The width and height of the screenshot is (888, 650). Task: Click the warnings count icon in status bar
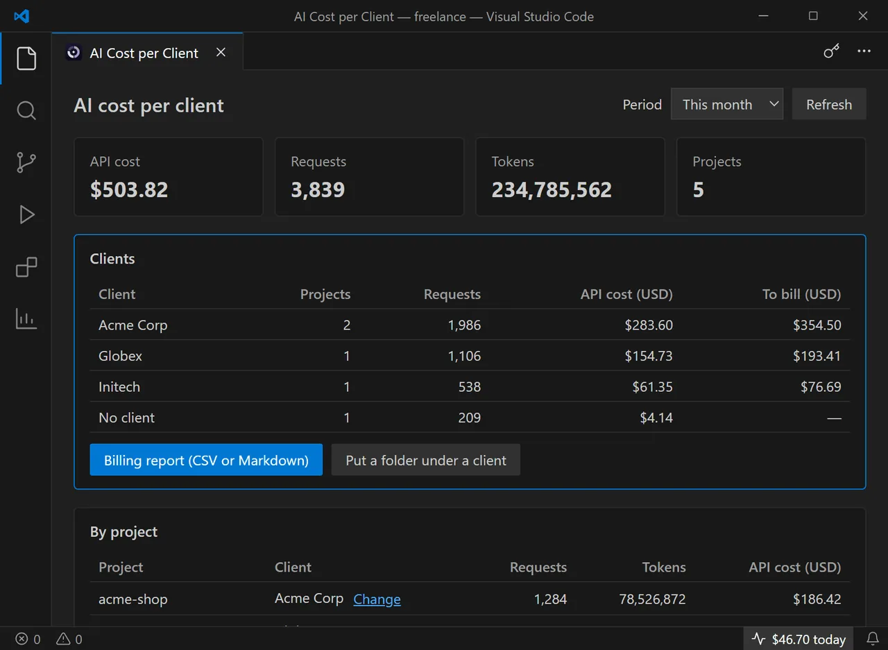tap(69, 639)
